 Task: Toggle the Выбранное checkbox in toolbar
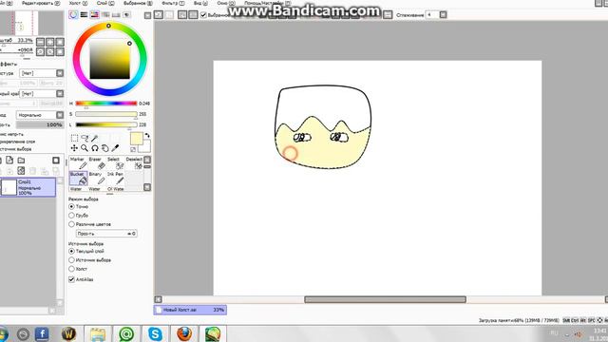pos(203,15)
